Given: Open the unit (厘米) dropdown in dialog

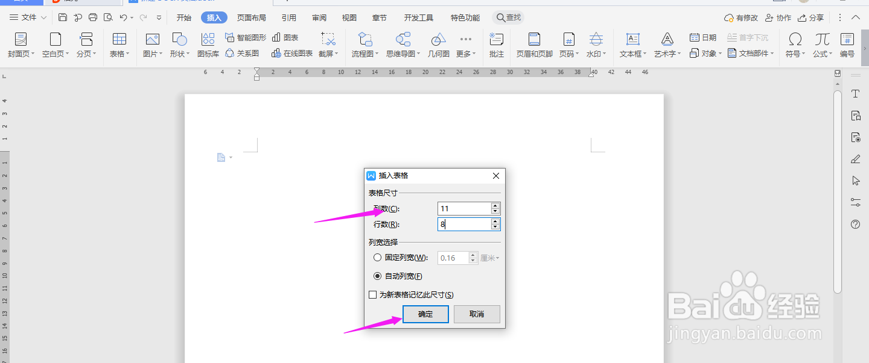Looking at the screenshot, I should pyautogui.click(x=490, y=258).
